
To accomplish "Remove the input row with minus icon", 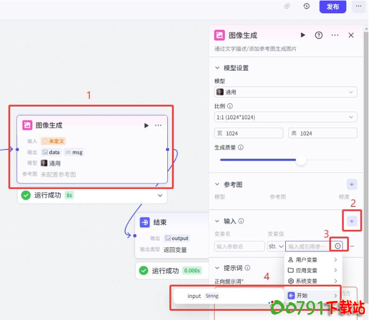I will tap(352, 246).
